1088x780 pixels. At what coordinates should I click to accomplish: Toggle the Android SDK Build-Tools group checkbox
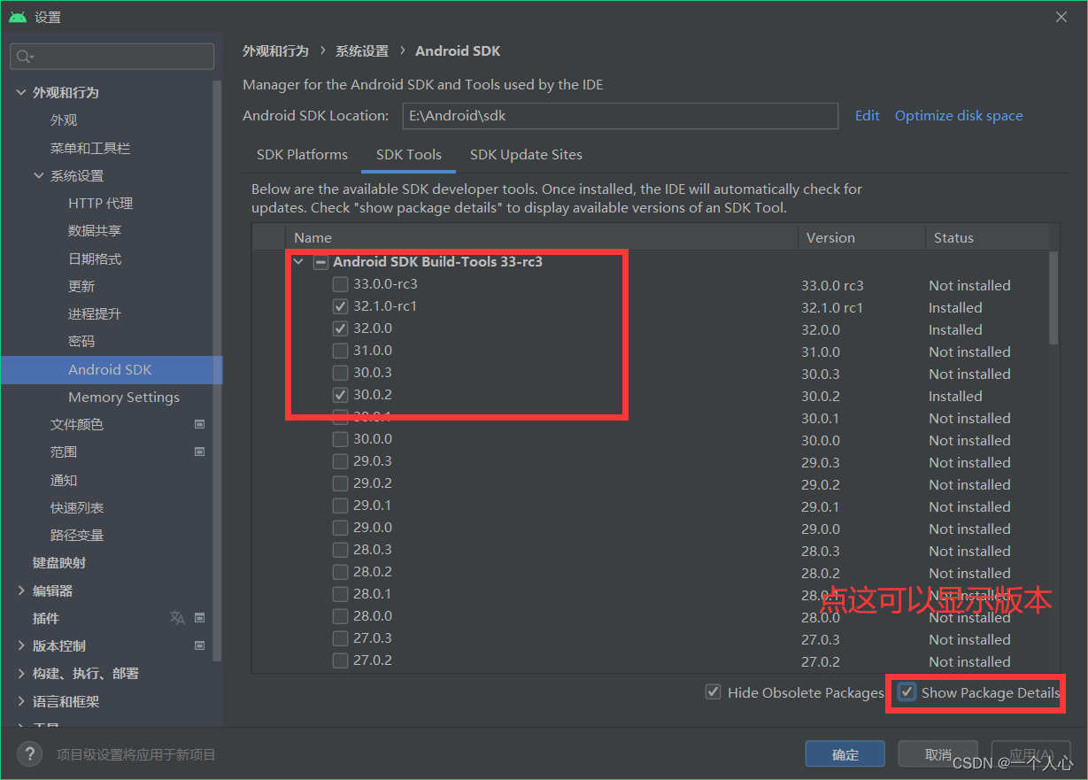pyautogui.click(x=320, y=262)
